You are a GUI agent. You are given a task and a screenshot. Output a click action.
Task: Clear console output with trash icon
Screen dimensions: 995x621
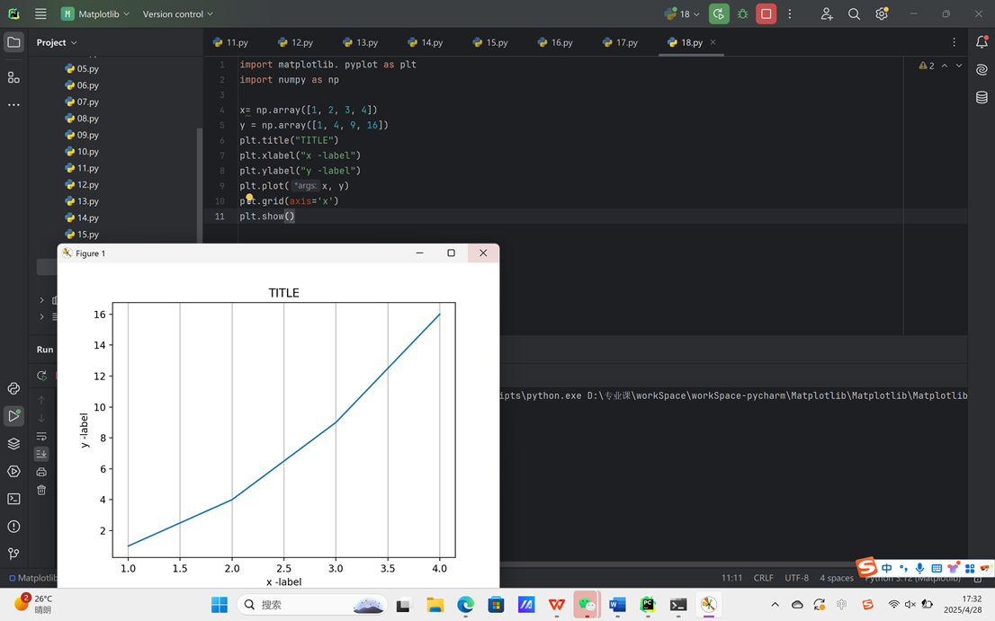[x=41, y=490]
